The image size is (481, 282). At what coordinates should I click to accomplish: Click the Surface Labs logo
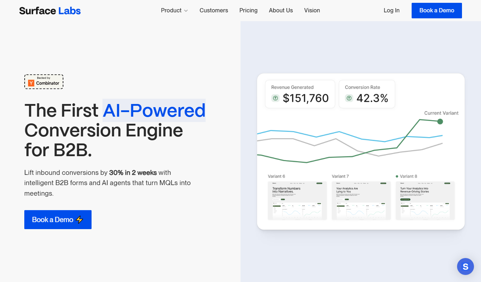[50, 11]
